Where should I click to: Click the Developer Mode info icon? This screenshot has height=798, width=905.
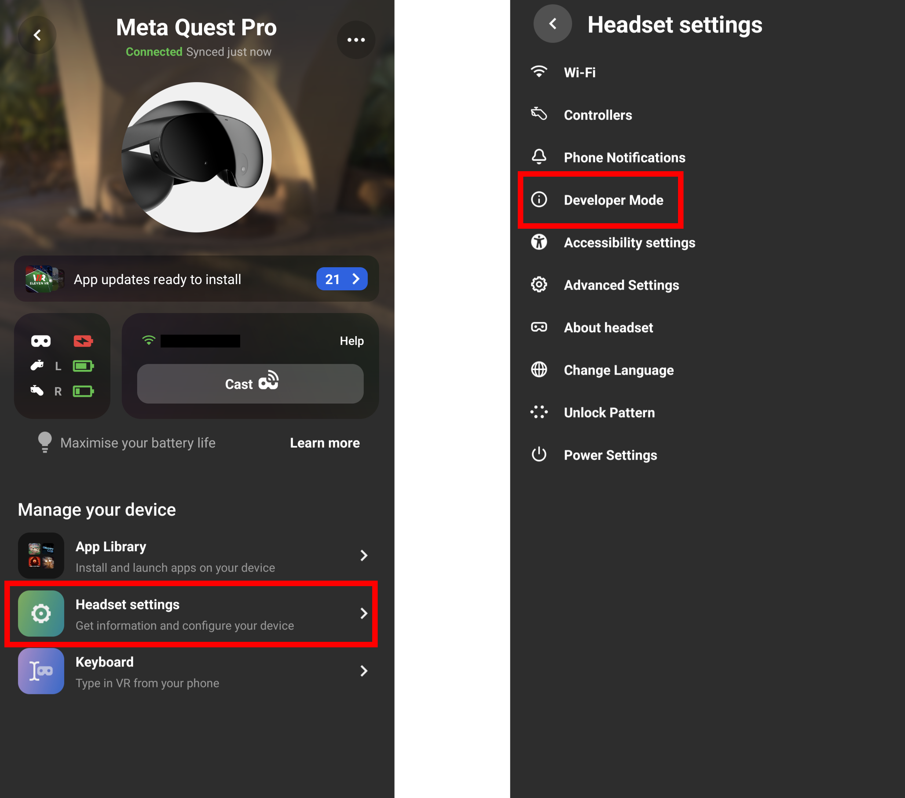coord(539,200)
